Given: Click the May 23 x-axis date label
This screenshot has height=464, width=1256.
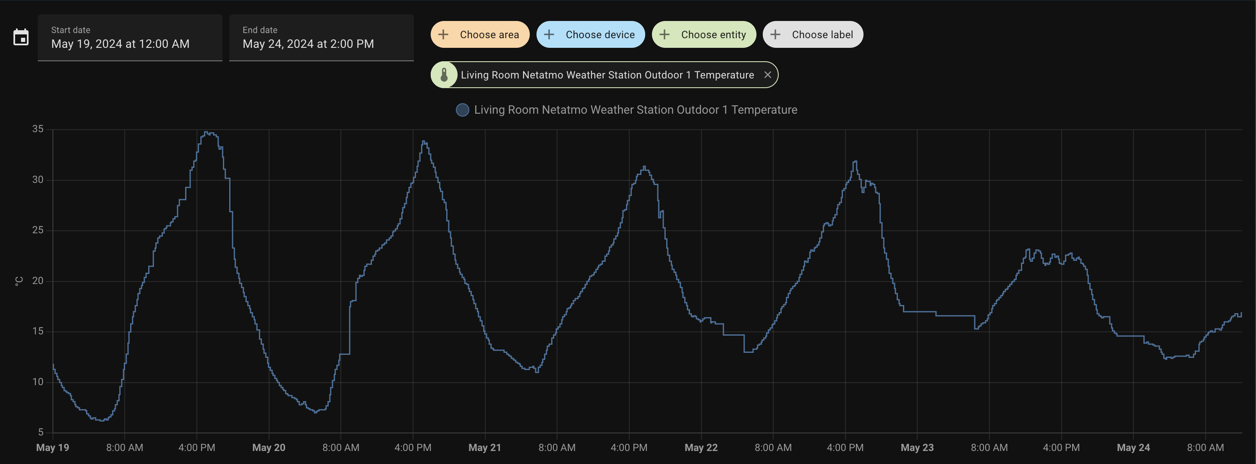Looking at the screenshot, I should (917, 447).
